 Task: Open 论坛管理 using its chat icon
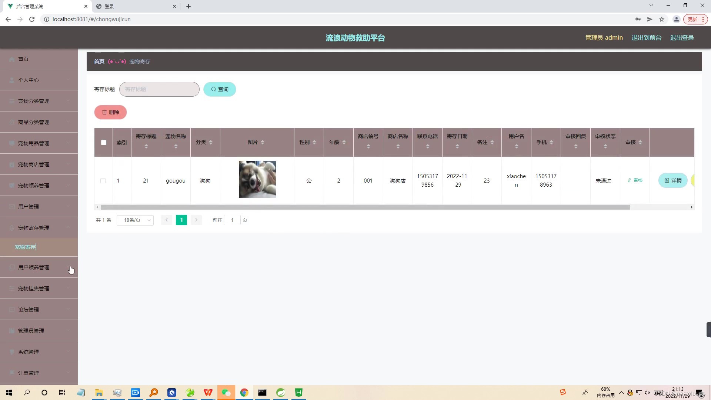pyautogui.click(x=11, y=309)
